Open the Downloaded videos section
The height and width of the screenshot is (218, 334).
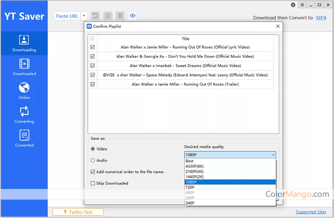pyautogui.click(x=24, y=67)
